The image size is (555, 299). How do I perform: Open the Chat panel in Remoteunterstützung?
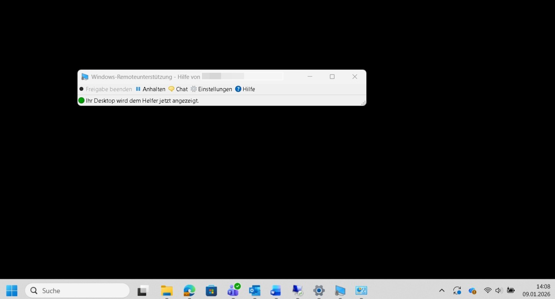click(178, 89)
